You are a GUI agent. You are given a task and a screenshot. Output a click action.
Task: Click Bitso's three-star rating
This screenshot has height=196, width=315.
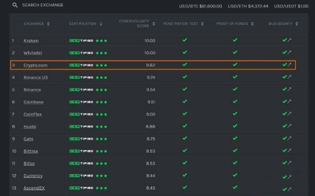point(101,164)
